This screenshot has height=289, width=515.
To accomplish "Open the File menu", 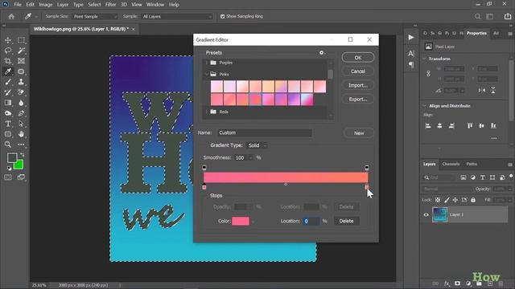I will (18, 5).
